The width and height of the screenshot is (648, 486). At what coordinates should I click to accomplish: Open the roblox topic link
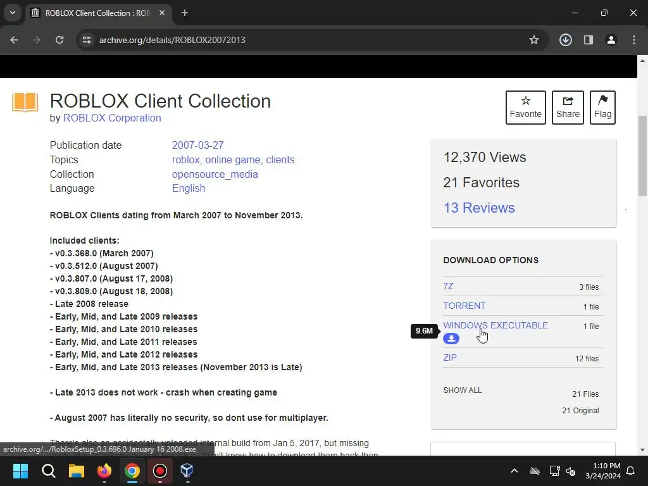(x=185, y=159)
